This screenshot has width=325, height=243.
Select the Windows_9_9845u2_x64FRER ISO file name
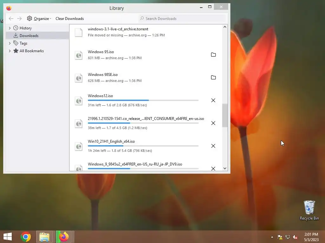135,164
